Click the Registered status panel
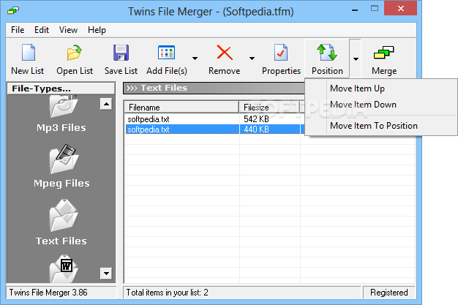Viewport: 458px width, 305px height. [x=388, y=292]
